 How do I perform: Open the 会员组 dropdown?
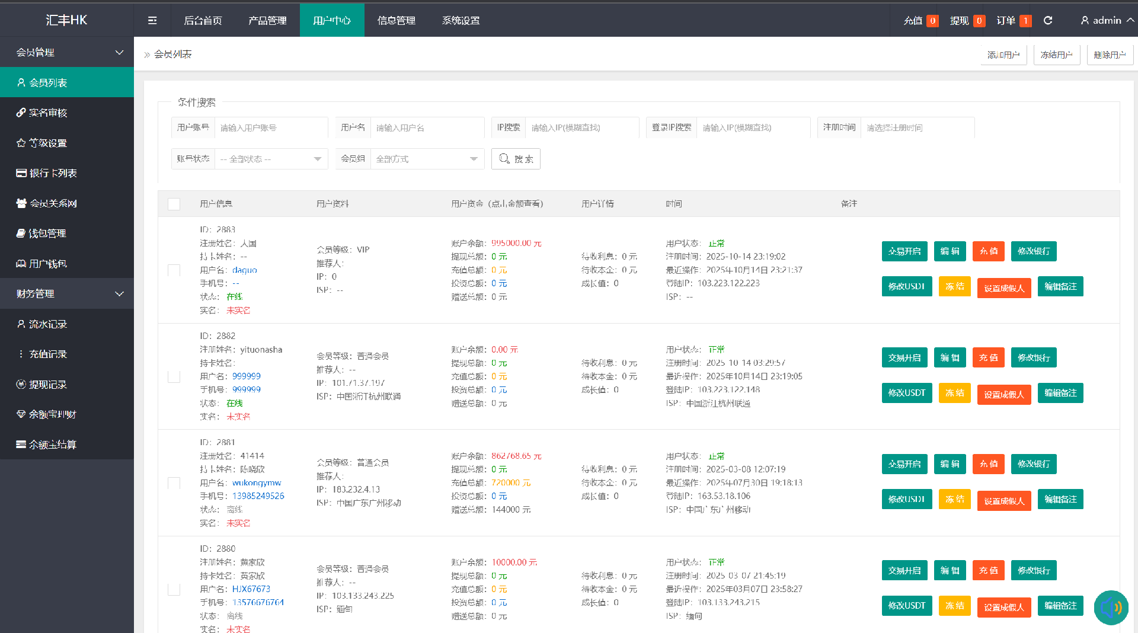(x=427, y=159)
